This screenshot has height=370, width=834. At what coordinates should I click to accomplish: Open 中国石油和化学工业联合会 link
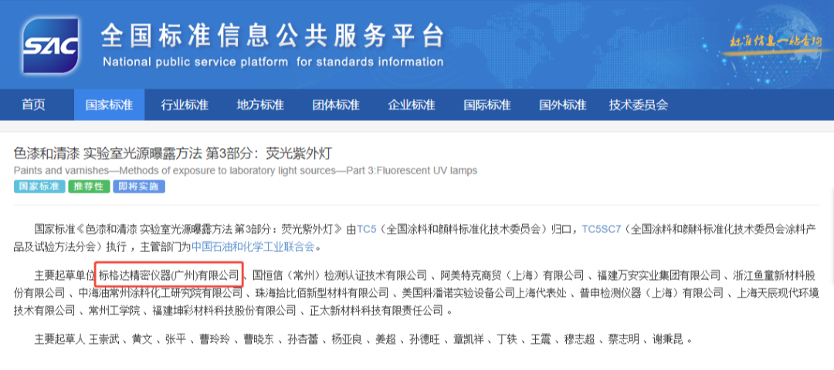(253, 247)
